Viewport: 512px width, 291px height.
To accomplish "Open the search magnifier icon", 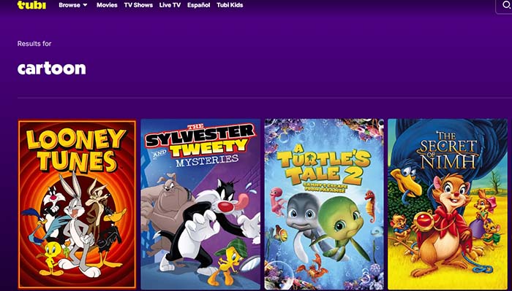I will [x=507, y=5].
